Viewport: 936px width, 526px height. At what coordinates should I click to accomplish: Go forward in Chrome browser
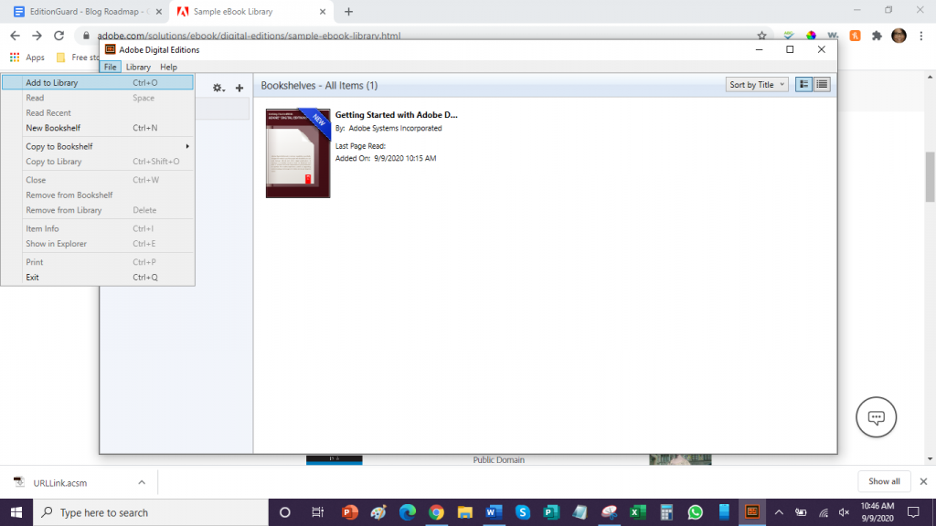[x=37, y=36]
